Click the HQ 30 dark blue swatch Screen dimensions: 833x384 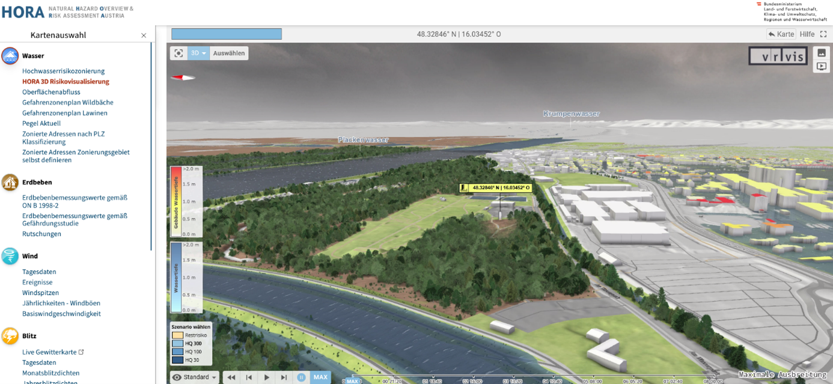pyautogui.click(x=177, y=360)
